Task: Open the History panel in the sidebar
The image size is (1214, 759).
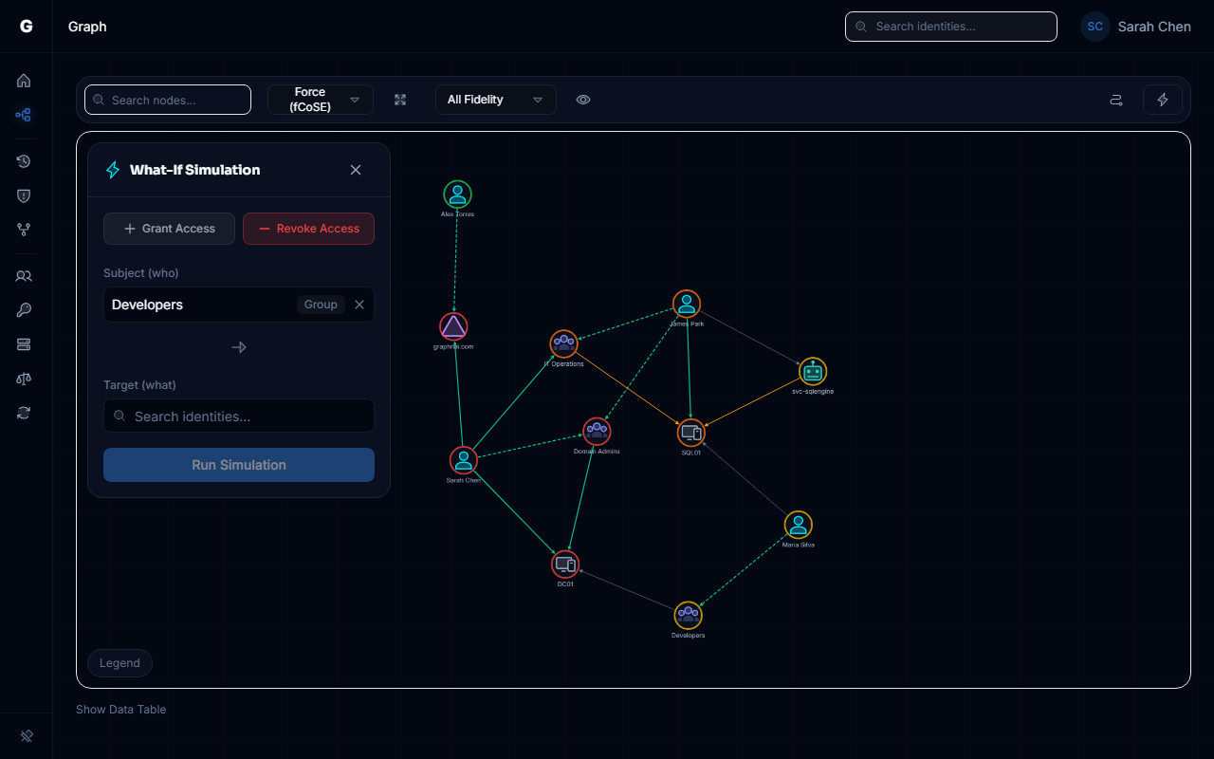Action: tap(24, 161)
